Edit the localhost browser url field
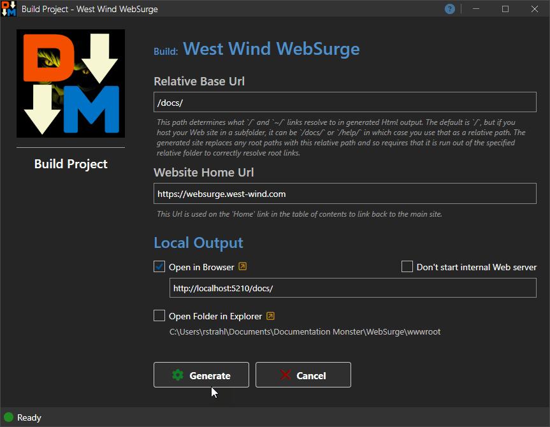The image size is (550, 427). point(353,287)
